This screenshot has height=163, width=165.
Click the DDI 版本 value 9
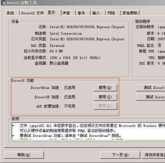[x=161, y=63]
